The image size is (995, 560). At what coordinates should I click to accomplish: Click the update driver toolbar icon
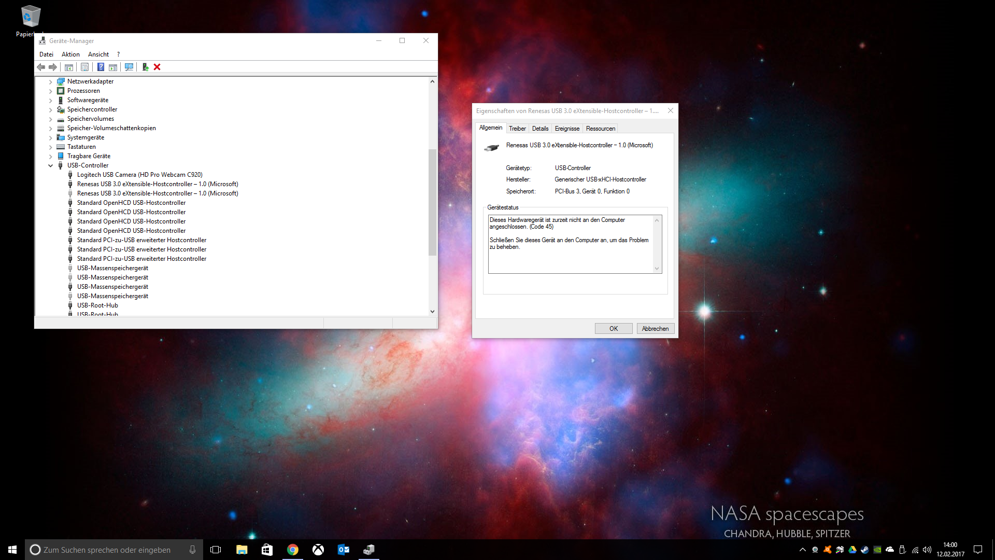(x=145, y=67)
